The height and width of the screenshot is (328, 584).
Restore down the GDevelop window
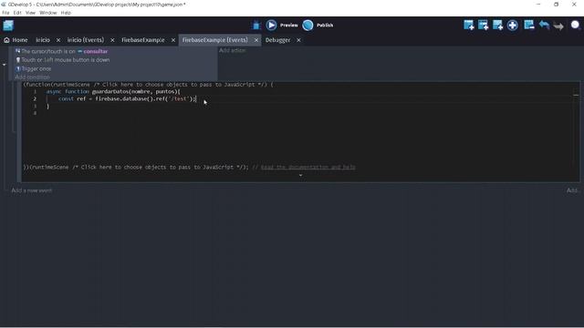pos(556,5)
